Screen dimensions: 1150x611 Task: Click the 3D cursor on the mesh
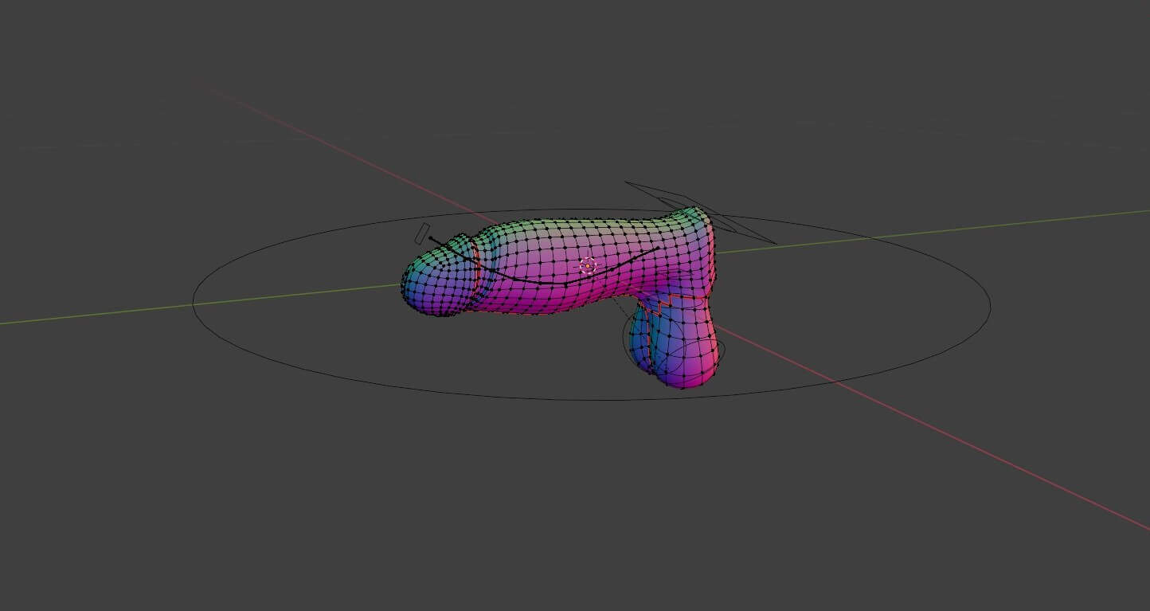[587, 266]
